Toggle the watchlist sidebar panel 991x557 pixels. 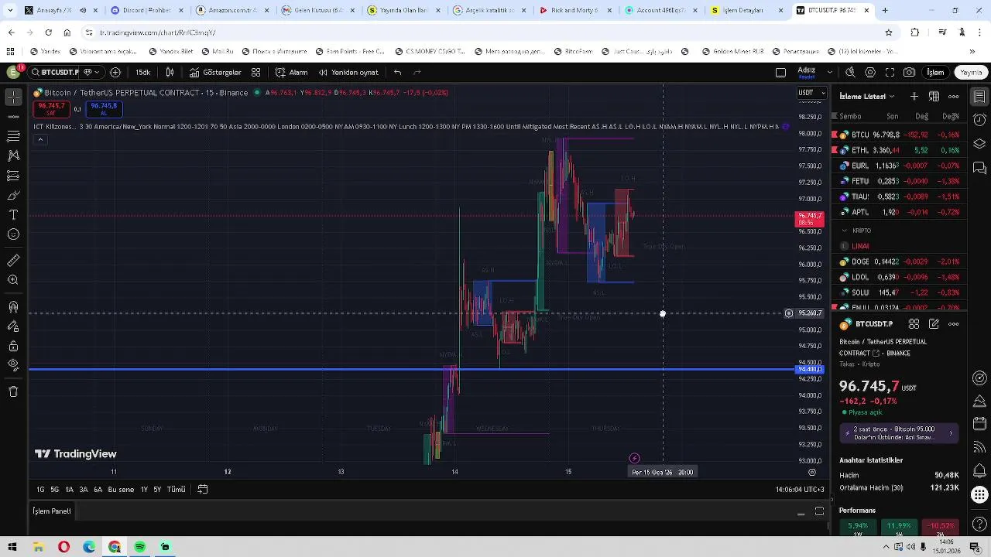[979, 96]
